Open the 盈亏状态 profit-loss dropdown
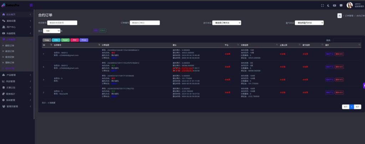 click(x=309, y=23)
